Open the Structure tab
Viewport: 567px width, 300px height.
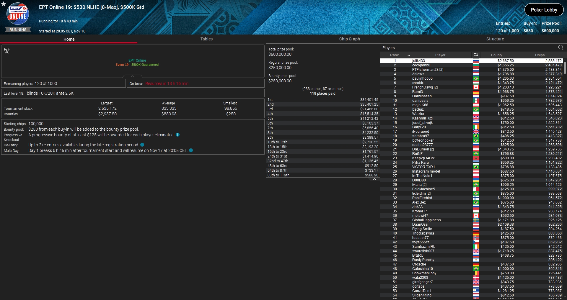tap(495, 39)
